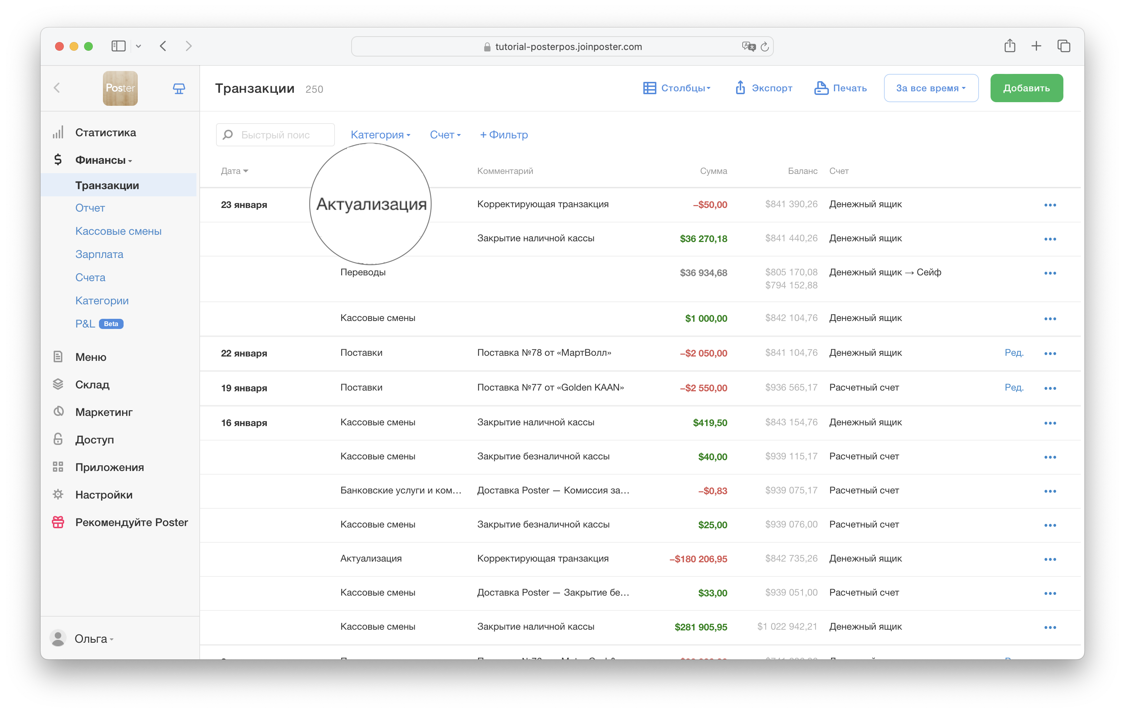Viewport: 1125px width, 713px height.
Task: Open the POS terminal icon beside the logo
Action: tap(179, 88)
